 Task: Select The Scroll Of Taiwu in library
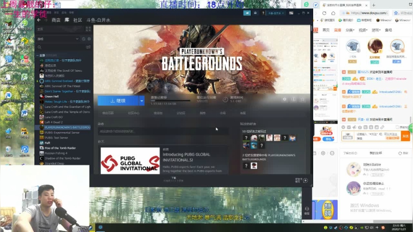[63, 71]
